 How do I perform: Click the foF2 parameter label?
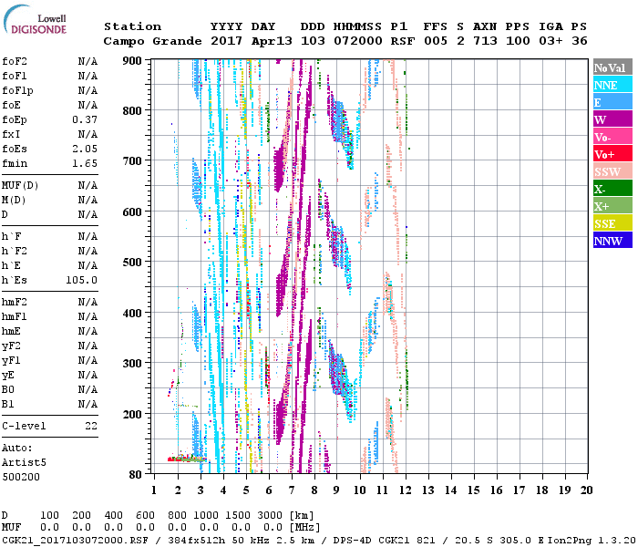(15, 61)
